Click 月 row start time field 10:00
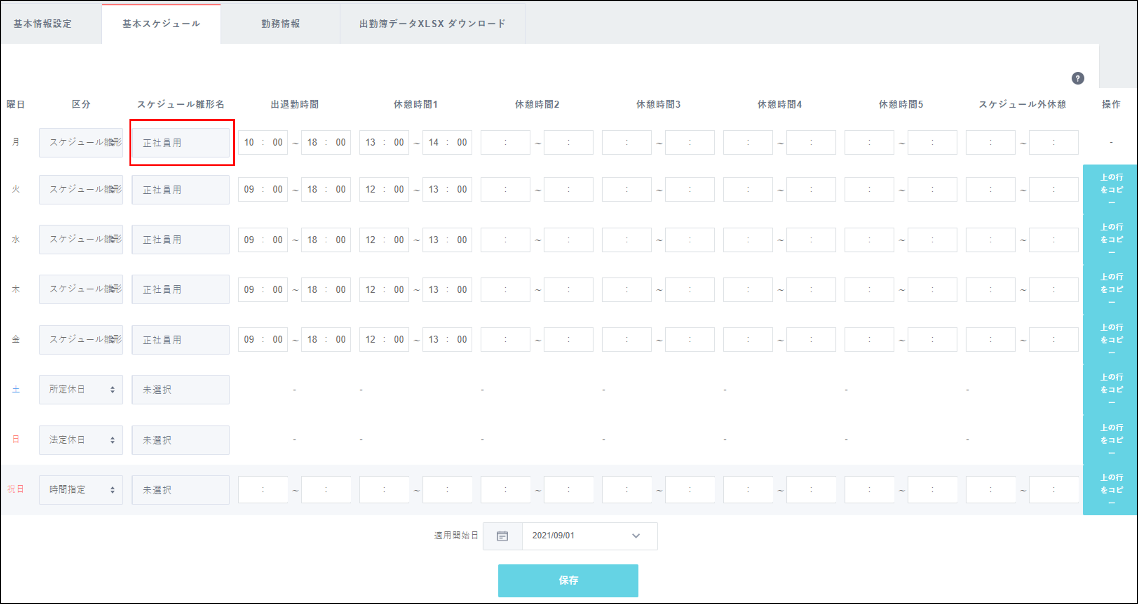This screenshot has height=604, width=1138. 263,142
